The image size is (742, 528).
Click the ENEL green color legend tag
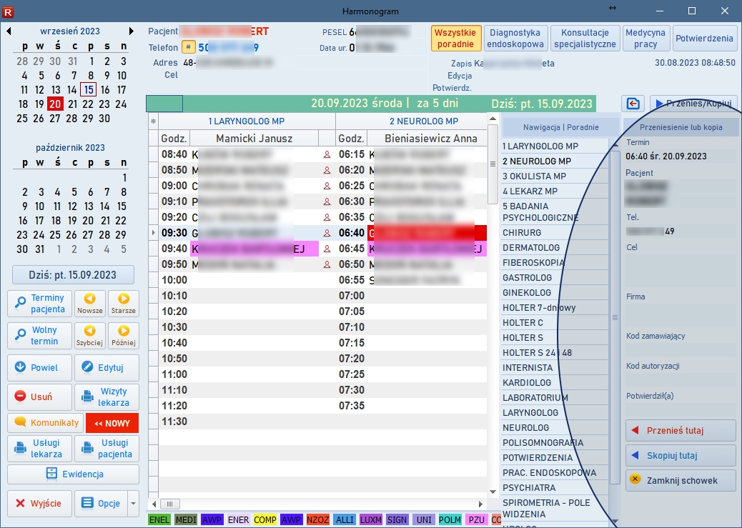159,520
